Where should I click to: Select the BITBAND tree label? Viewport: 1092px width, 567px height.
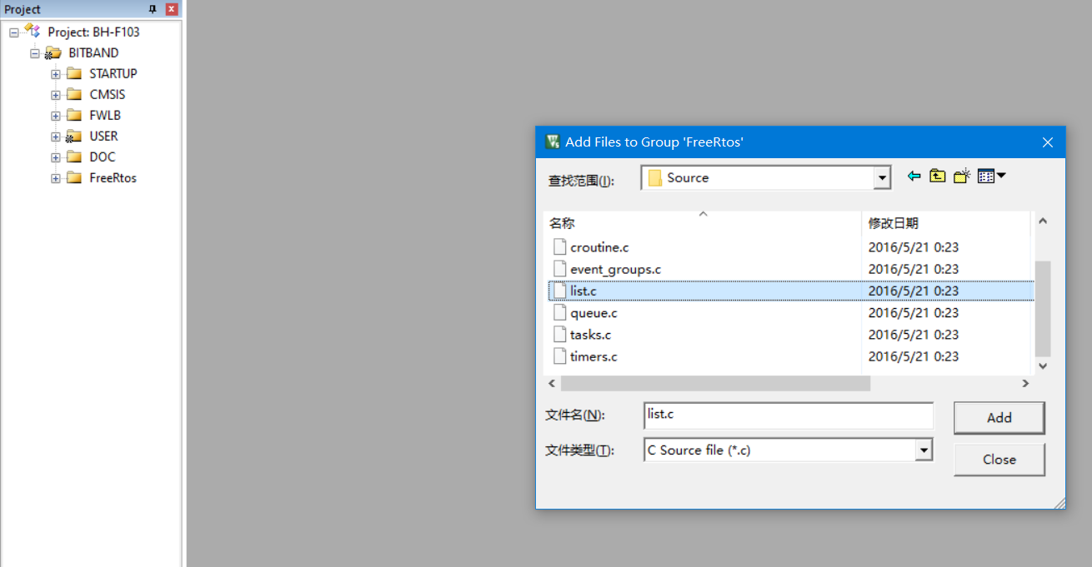(93, 52)
